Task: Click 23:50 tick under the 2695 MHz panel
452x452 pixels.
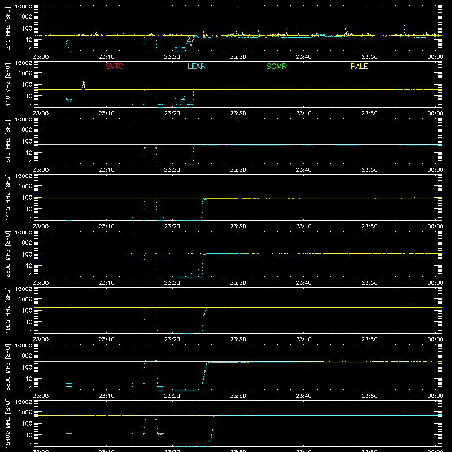Action: [x=370, y=283]
